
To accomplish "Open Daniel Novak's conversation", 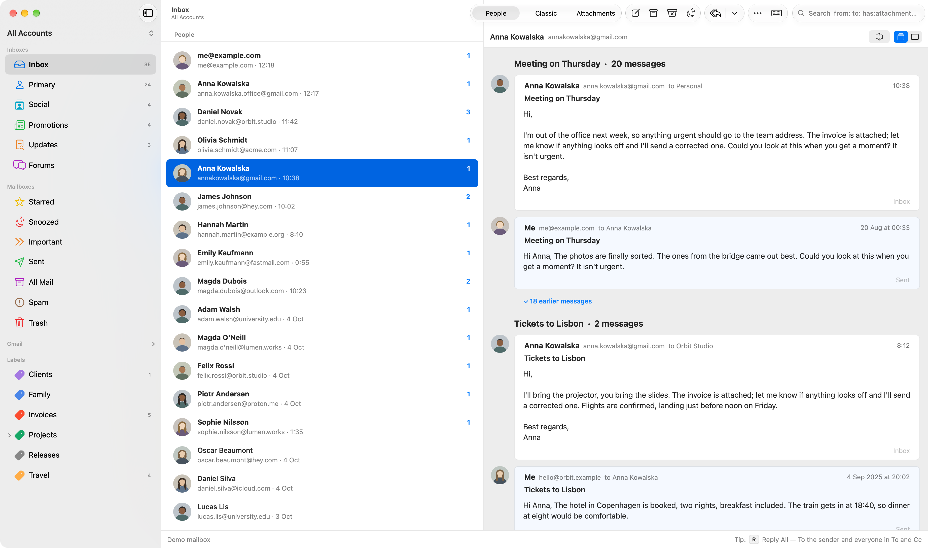I will (x=322, y=117).
